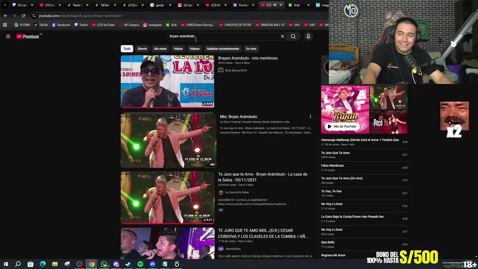Open title link Brayan Arambulo - mix mentiroso
This screenshot has width=478, height=269.
(248, 58)
